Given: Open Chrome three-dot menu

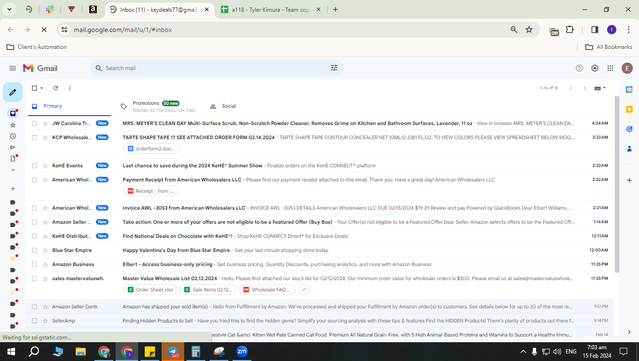Looking at the screenshot, I should coord(629,30).
